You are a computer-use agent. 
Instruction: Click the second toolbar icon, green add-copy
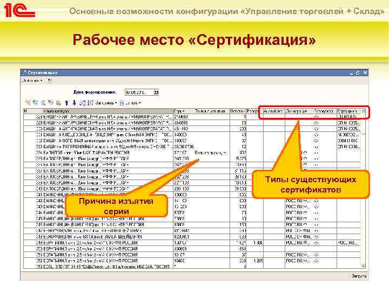[x=36, y=103]
